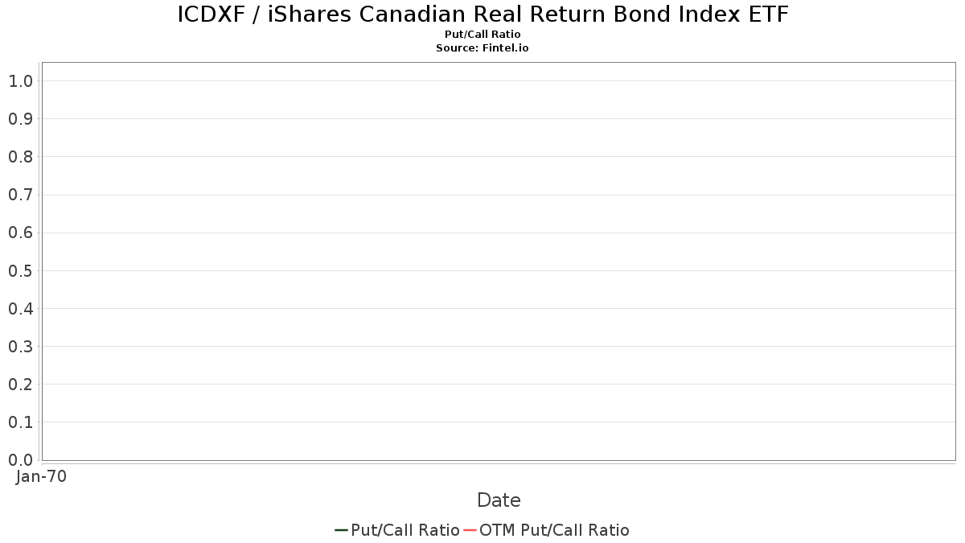Click the Put/Call Ratio subtitle under the title
This screenshot has height=543, width=965.
(x=482, y=35)
